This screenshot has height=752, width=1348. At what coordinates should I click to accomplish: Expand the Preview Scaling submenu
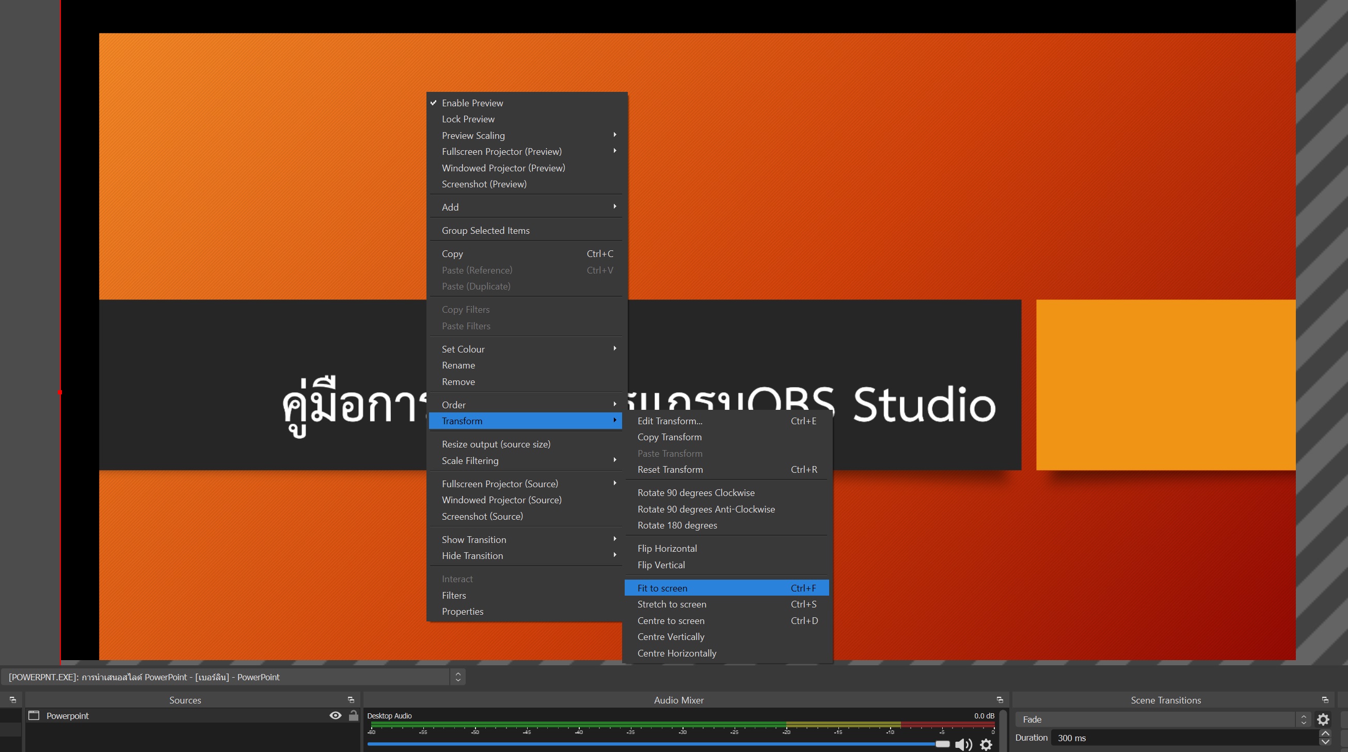[526, 136]
